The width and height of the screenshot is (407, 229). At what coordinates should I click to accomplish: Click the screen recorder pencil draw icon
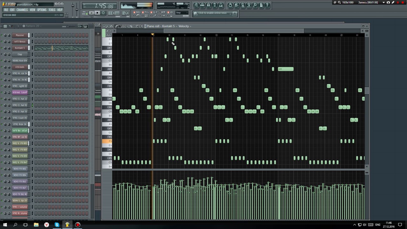[393, 3]
